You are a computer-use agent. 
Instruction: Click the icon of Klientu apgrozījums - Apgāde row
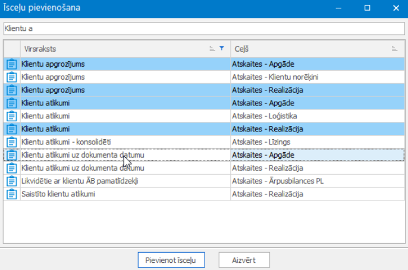tap(11, 64)
